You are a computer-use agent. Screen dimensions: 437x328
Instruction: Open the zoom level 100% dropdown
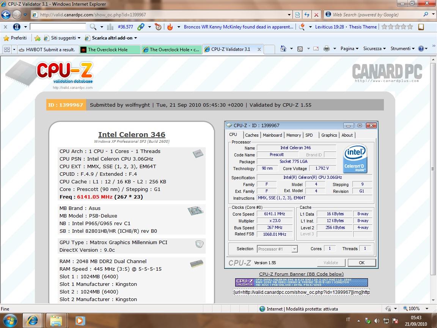[x=427, y=309]
